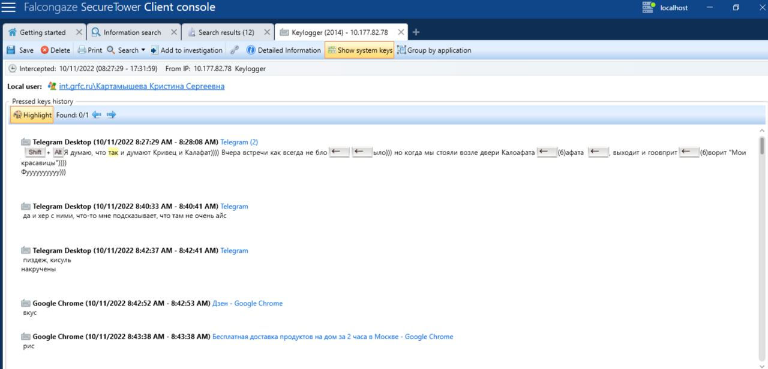768x369 pixels.
Task: Print the keylogger report
Action: 90,50
